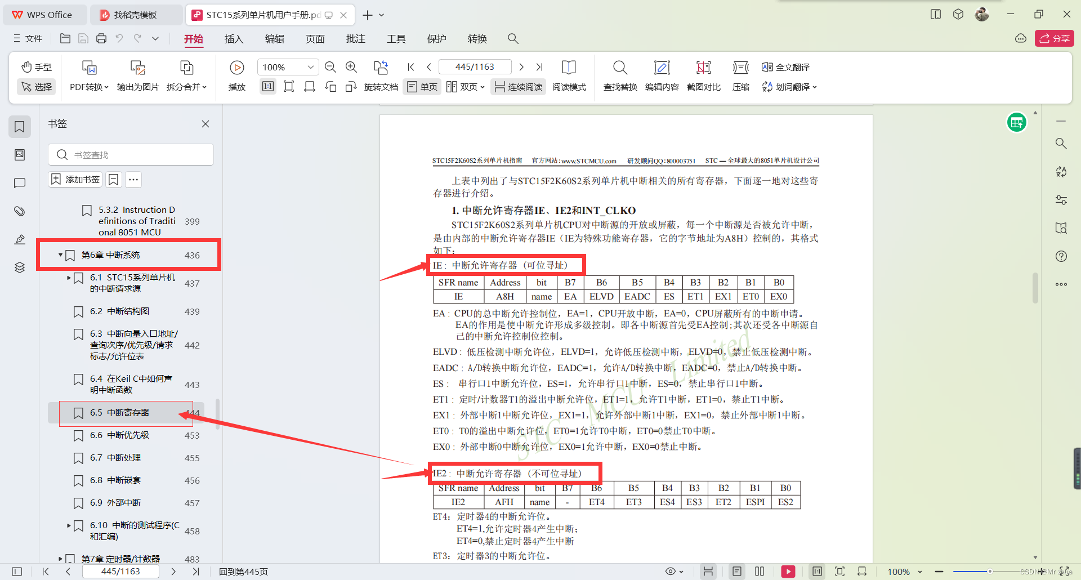This screenshot has width=1081, height=580.
Task: Open the 文件 menu
Action: click(28, 38)
